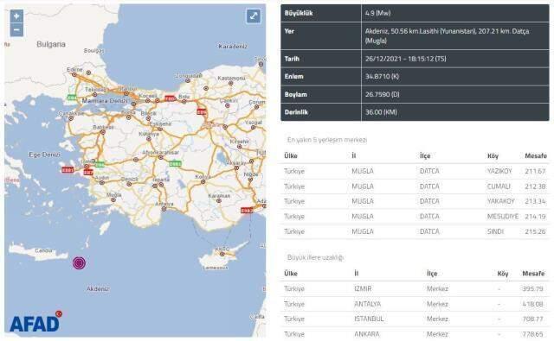This screenshot has height=341, width=554.
Task: Select distance value 212.38
Action: click(535, 186)
